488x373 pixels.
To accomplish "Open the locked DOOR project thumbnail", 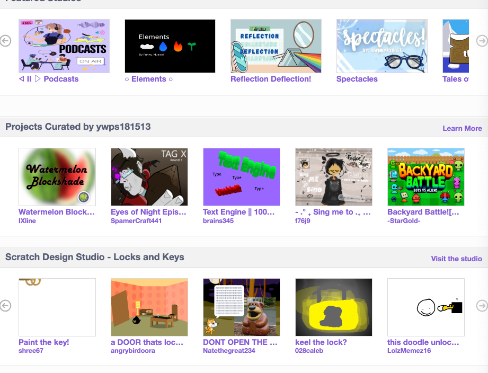I will pos(149,307).
